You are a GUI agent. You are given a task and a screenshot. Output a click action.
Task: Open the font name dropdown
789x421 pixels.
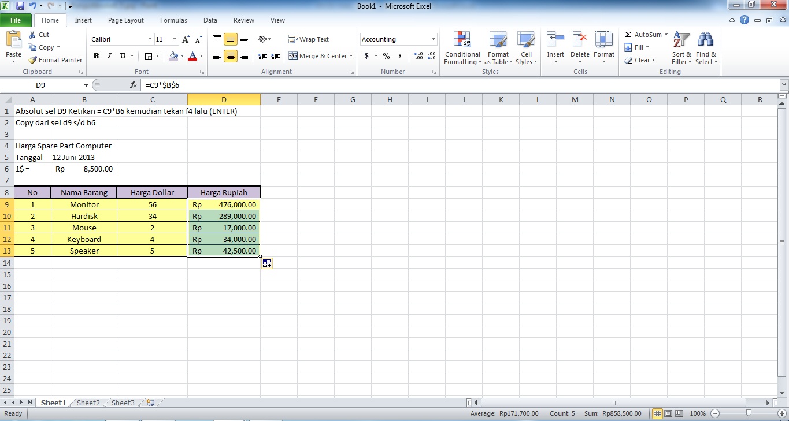(149, 39)
